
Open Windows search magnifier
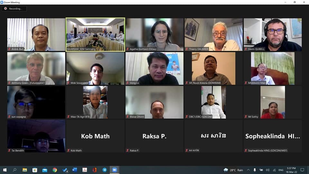[14, 170]
